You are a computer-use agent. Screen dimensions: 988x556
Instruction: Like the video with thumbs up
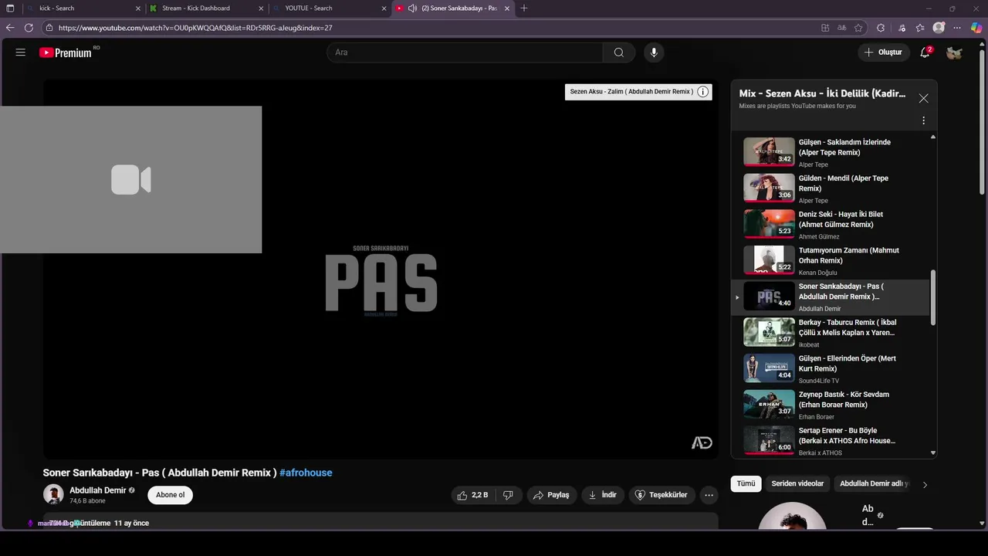tap(473, 495)
